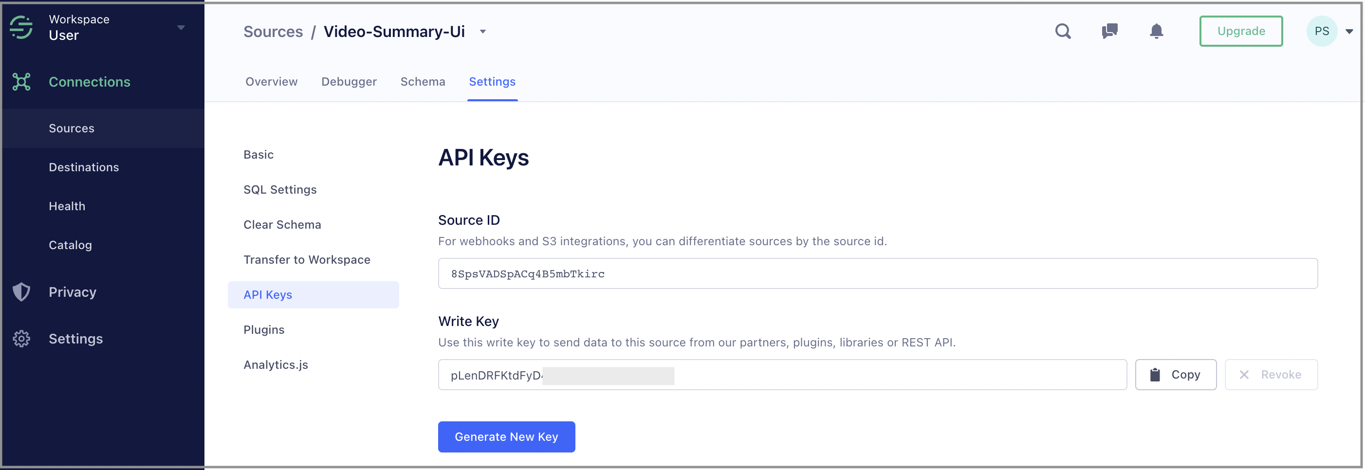Go to Destinations in the sidebar
Screen dimensions: 1365x470
point(84,167)
